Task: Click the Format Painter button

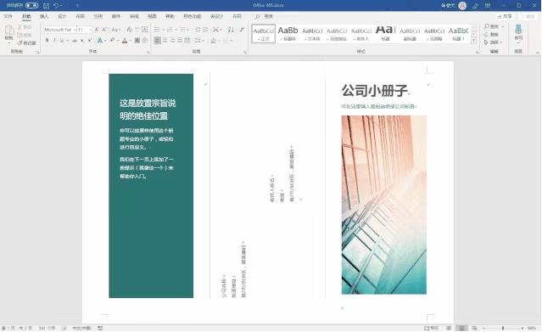Action: [x=27, y=42]
